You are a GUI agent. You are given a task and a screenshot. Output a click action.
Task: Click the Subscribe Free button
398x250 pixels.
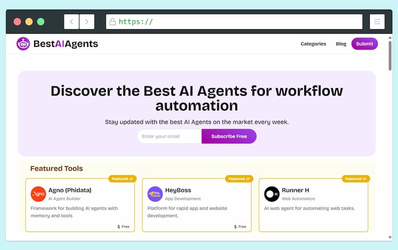tap(229, 136)
